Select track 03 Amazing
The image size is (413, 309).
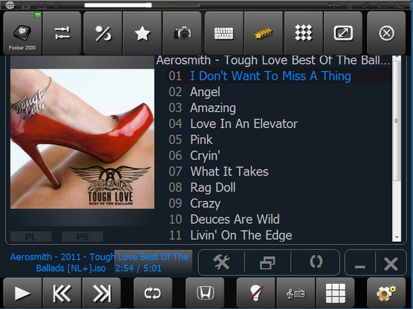click(279, 108)
